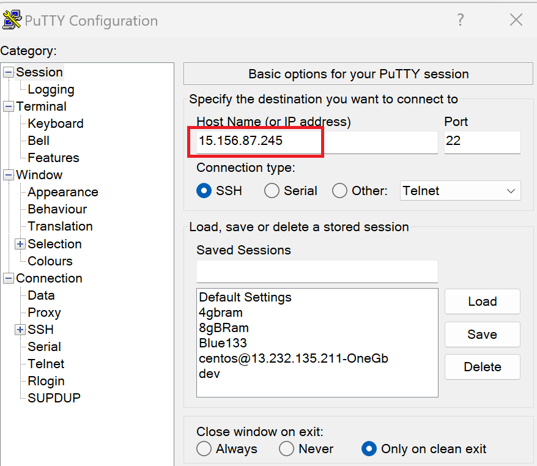Open the Connection category
537x466 pixels.
click(x=49, y=278)
